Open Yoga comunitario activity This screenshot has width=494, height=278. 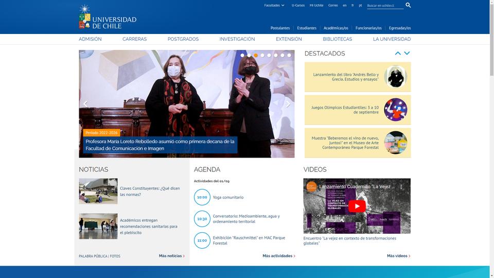point(228,197)
